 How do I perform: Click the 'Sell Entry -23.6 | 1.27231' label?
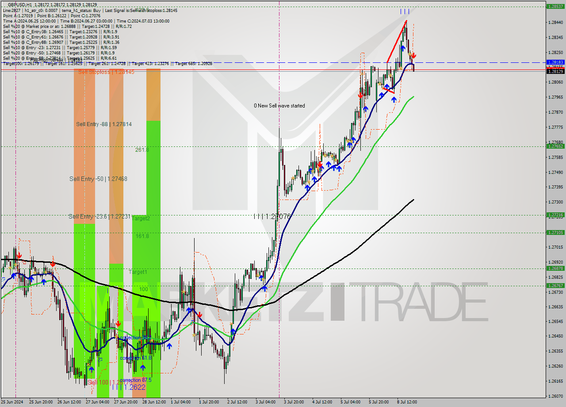(x=100, y=216)
